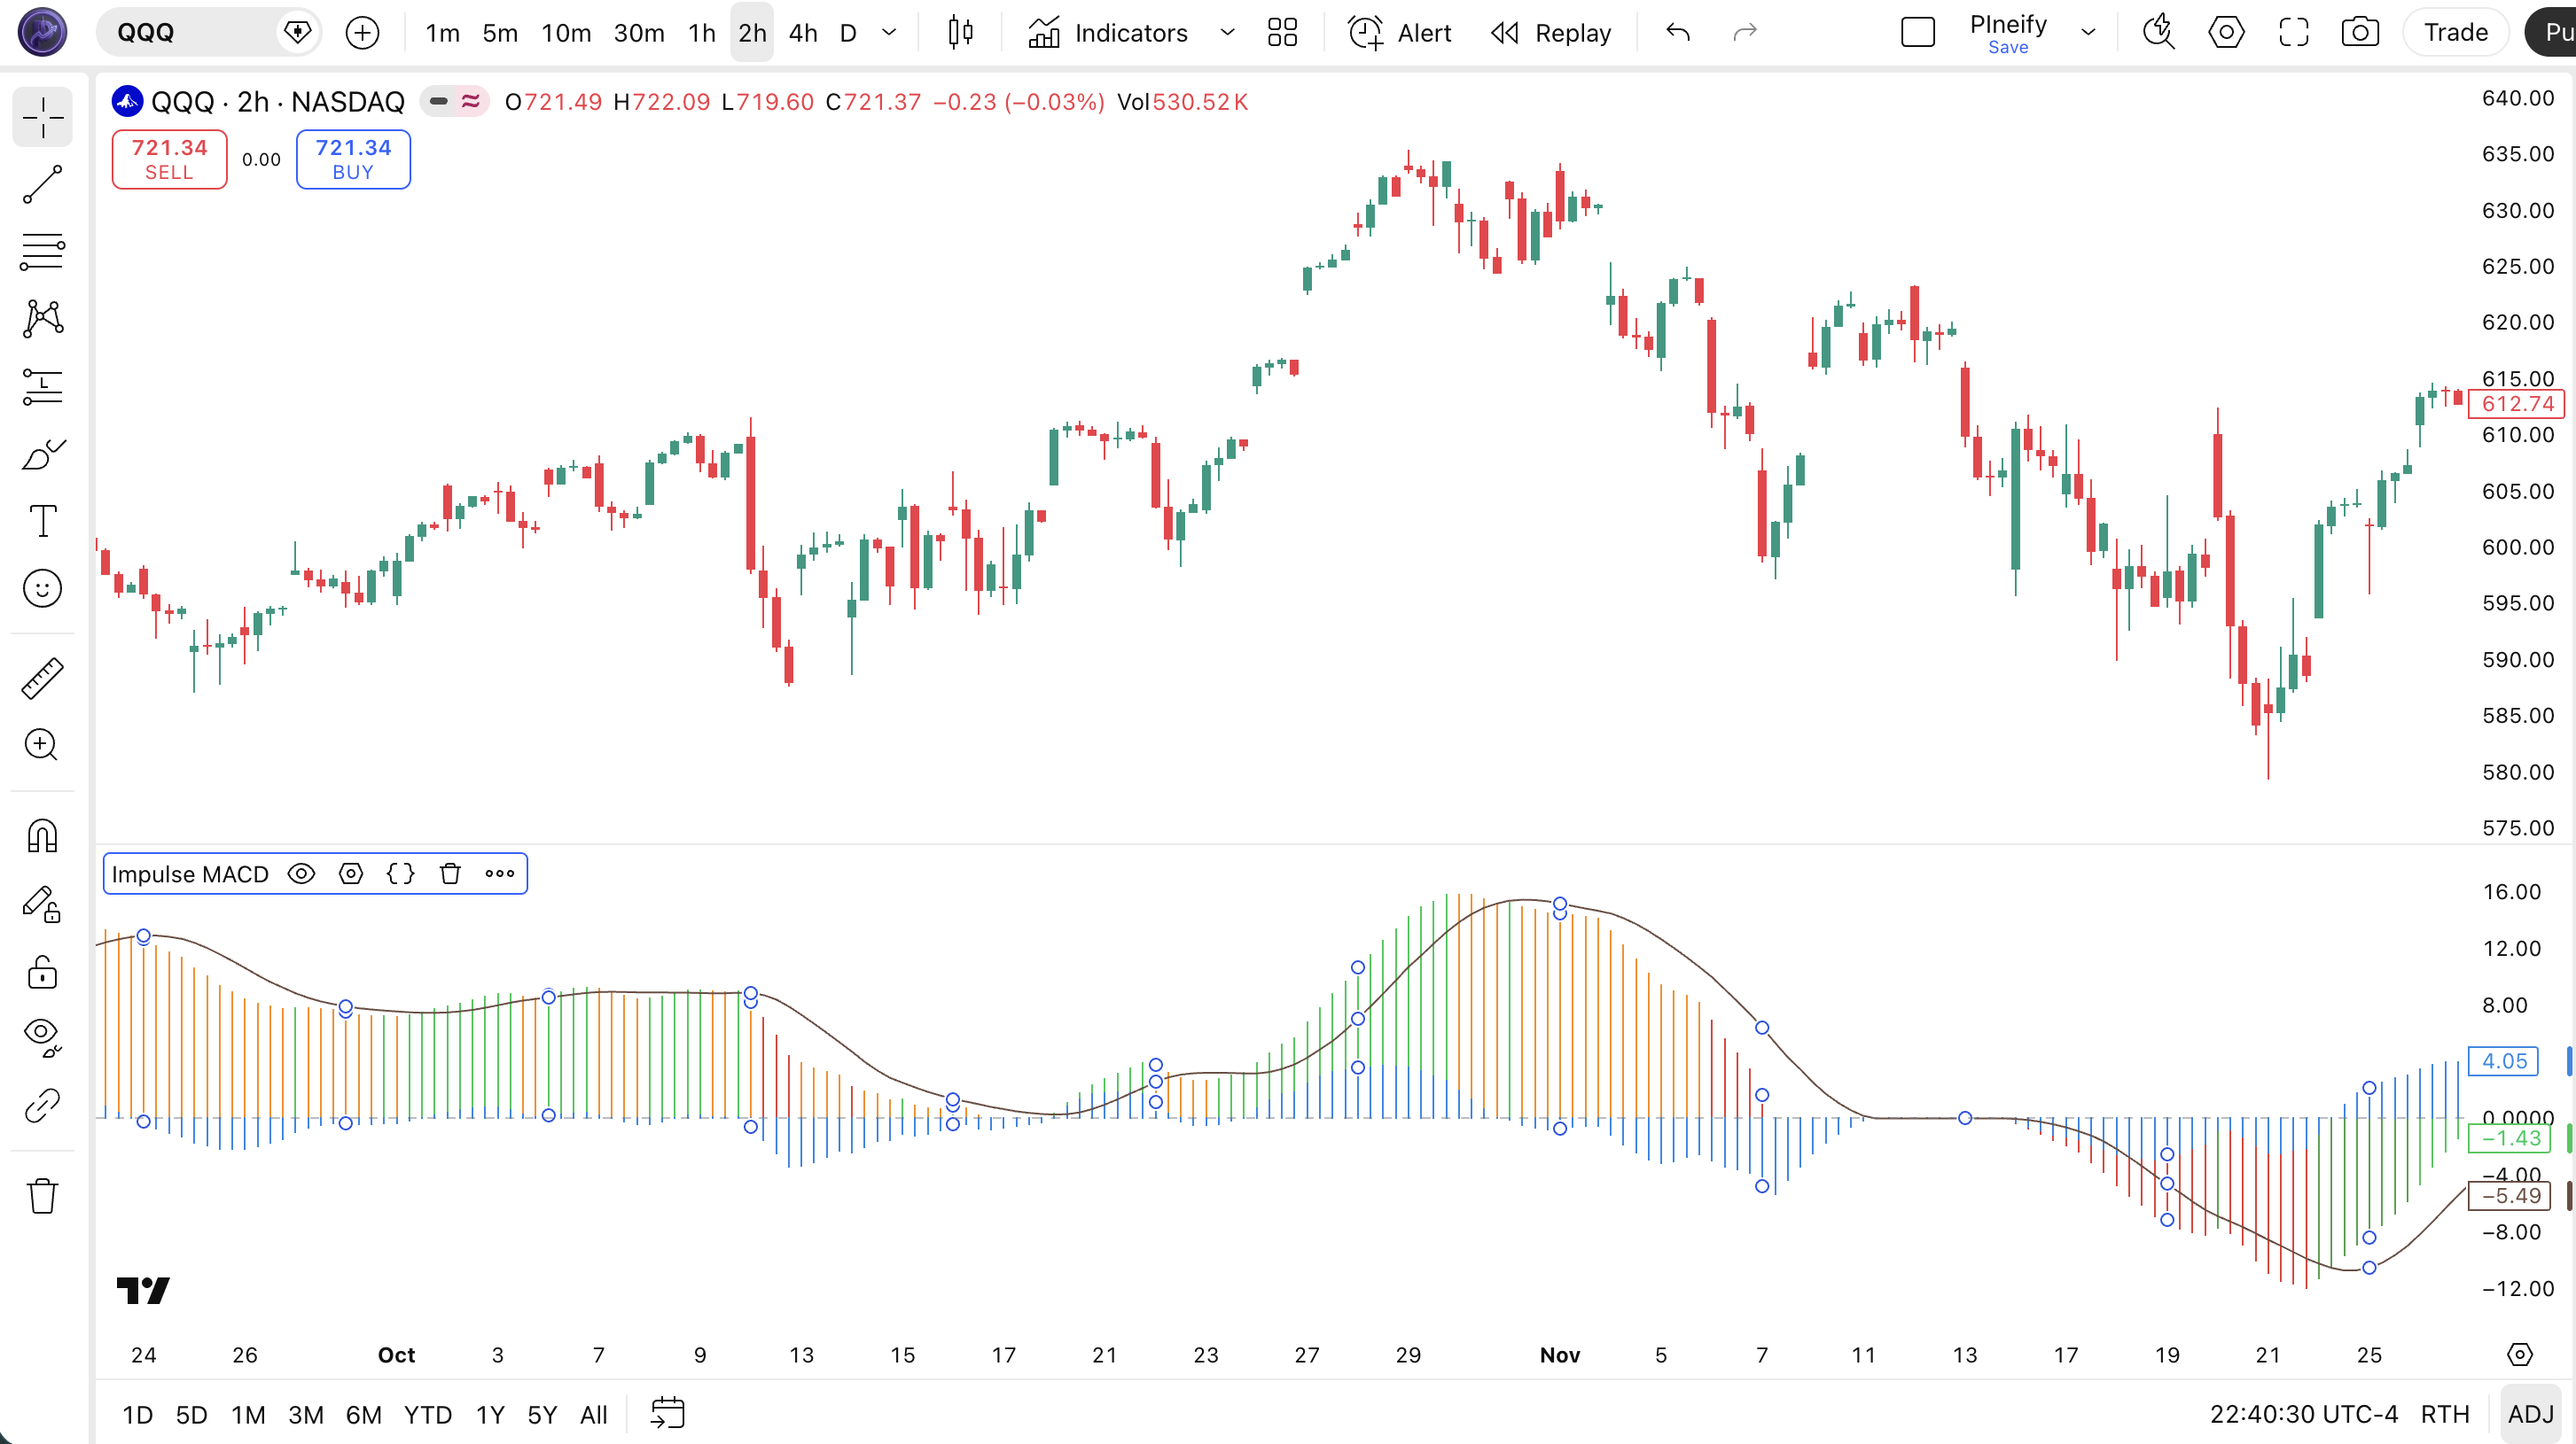Open Impulse MACD more options menu
The height and width of the screenshot is (1444, 2576).
click(x=500, y=874)
